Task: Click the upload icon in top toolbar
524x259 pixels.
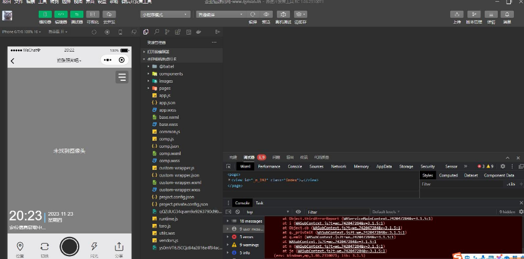Action: coord(457,14)
